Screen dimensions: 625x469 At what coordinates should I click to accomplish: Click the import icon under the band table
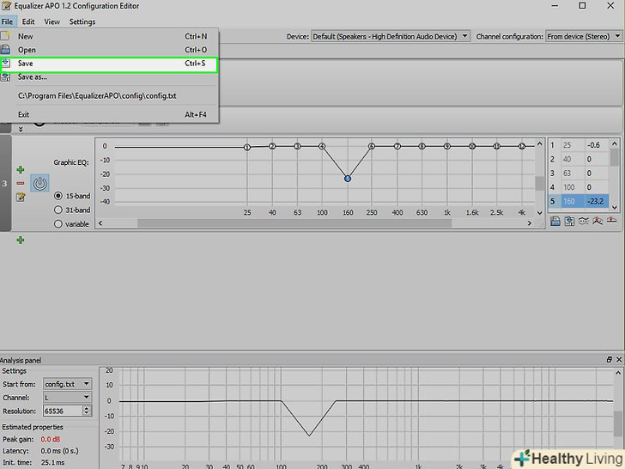[555, 221]
